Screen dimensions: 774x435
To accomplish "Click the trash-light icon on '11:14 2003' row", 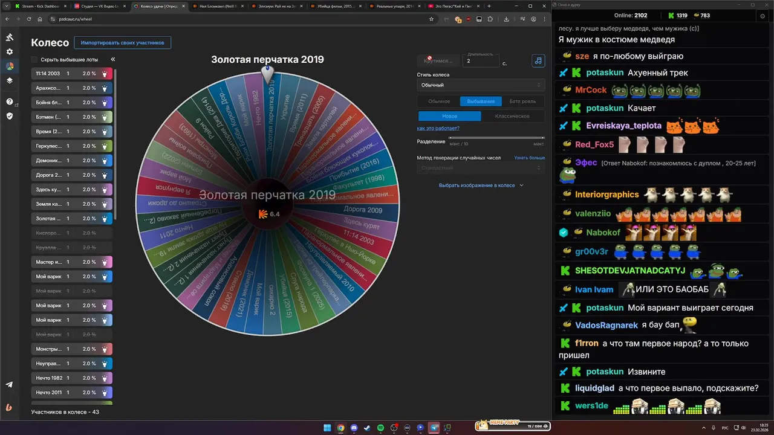I will [x=105, y=74].
